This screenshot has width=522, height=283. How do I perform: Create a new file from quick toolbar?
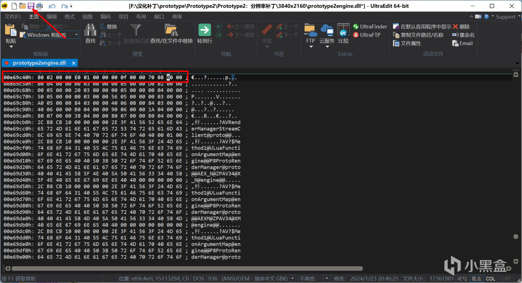[x=14, y=6]
